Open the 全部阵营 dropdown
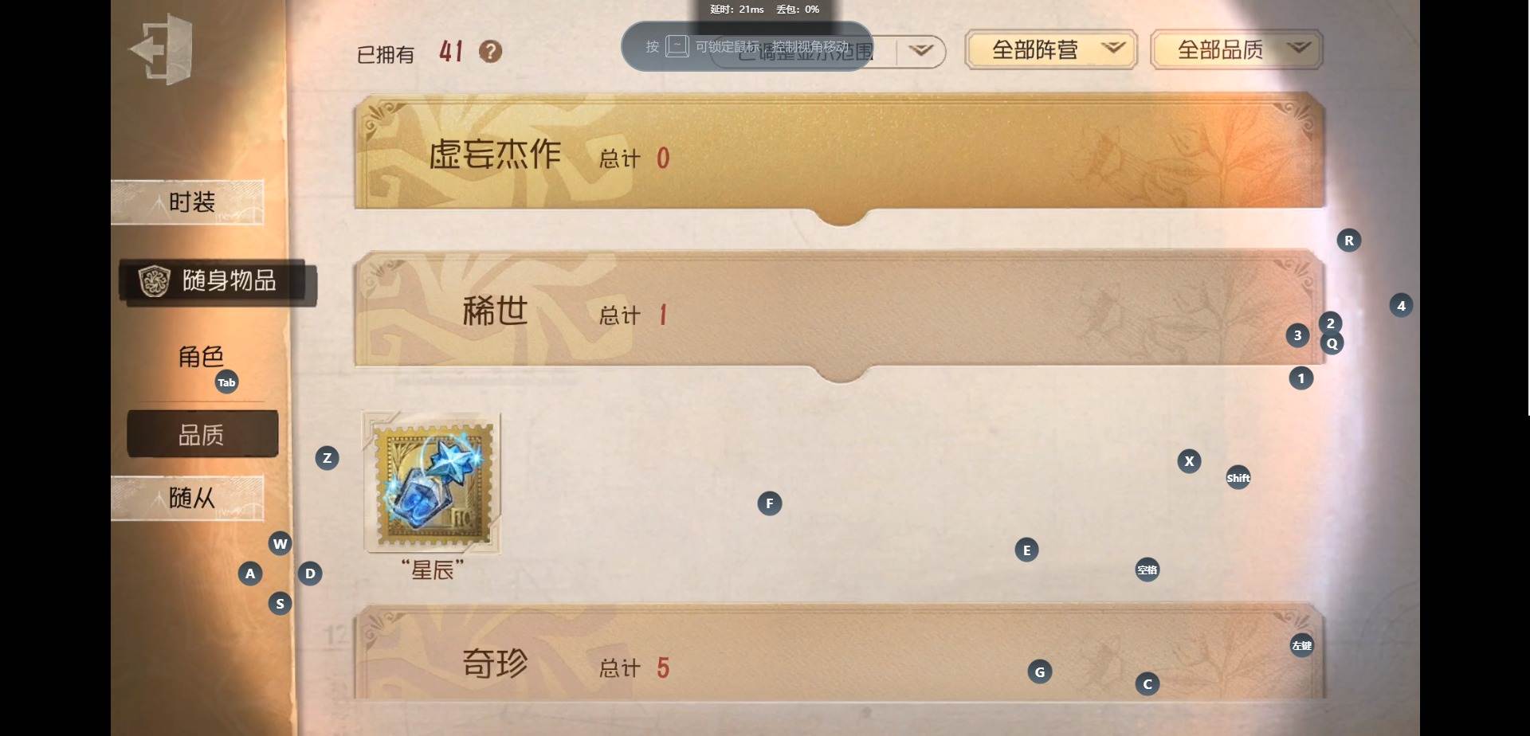The width and height of the screenshot is (1530, 736). 1050,50
